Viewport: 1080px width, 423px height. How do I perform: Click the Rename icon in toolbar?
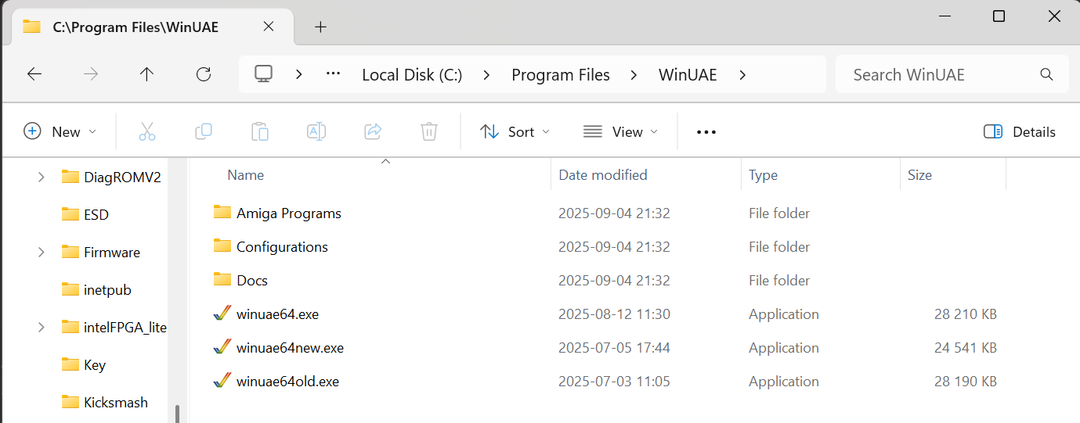316,131
